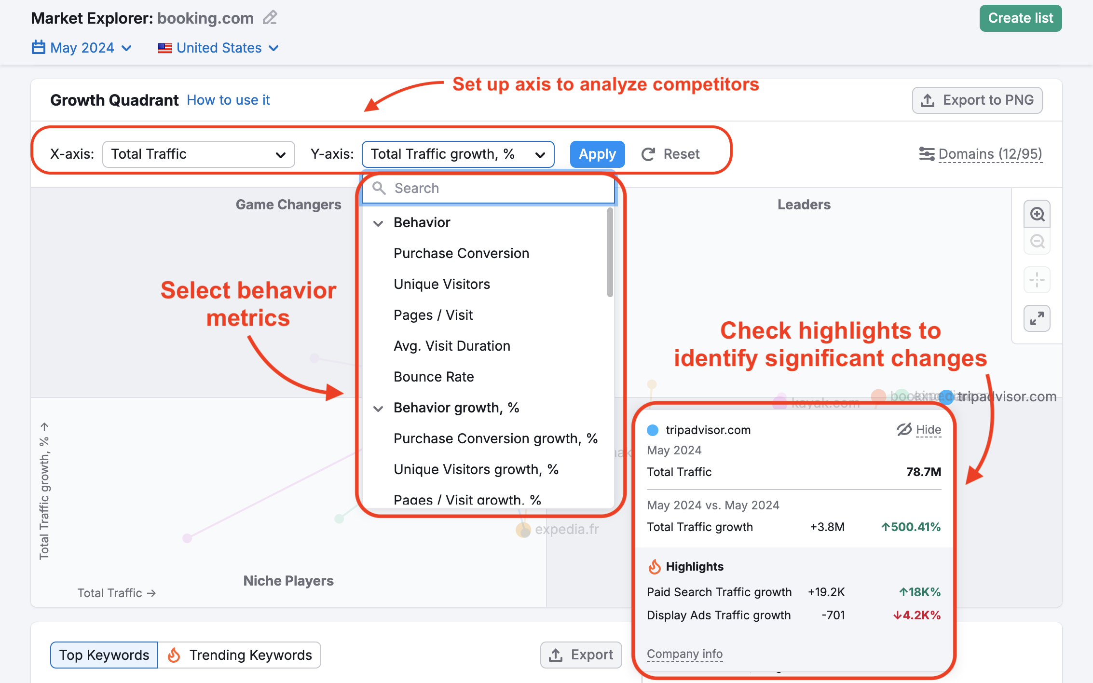Image resolution: width=1093 pixels, height=683 pixels.
Task: Click the Total Traffic 78.7M value
Action: [x=923, y=472]
